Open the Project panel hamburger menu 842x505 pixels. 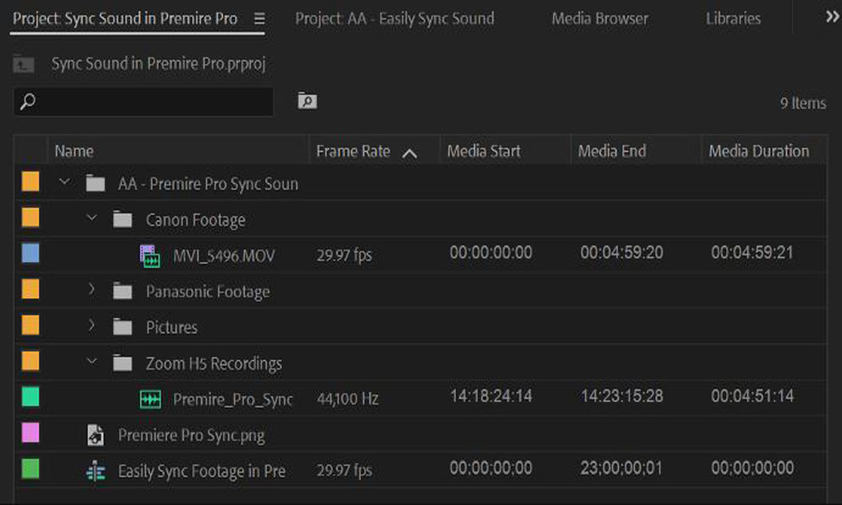pyautogui.click(x=259, y=19)
